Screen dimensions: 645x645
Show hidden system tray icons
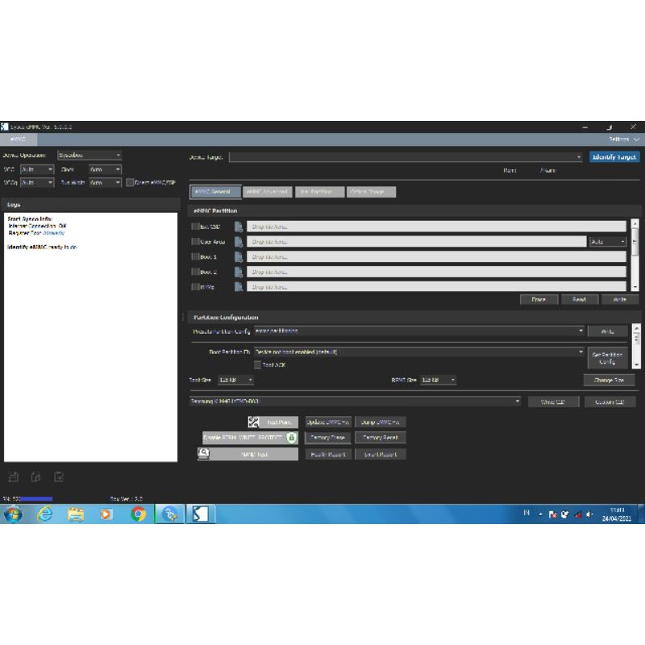click(540, 514)
